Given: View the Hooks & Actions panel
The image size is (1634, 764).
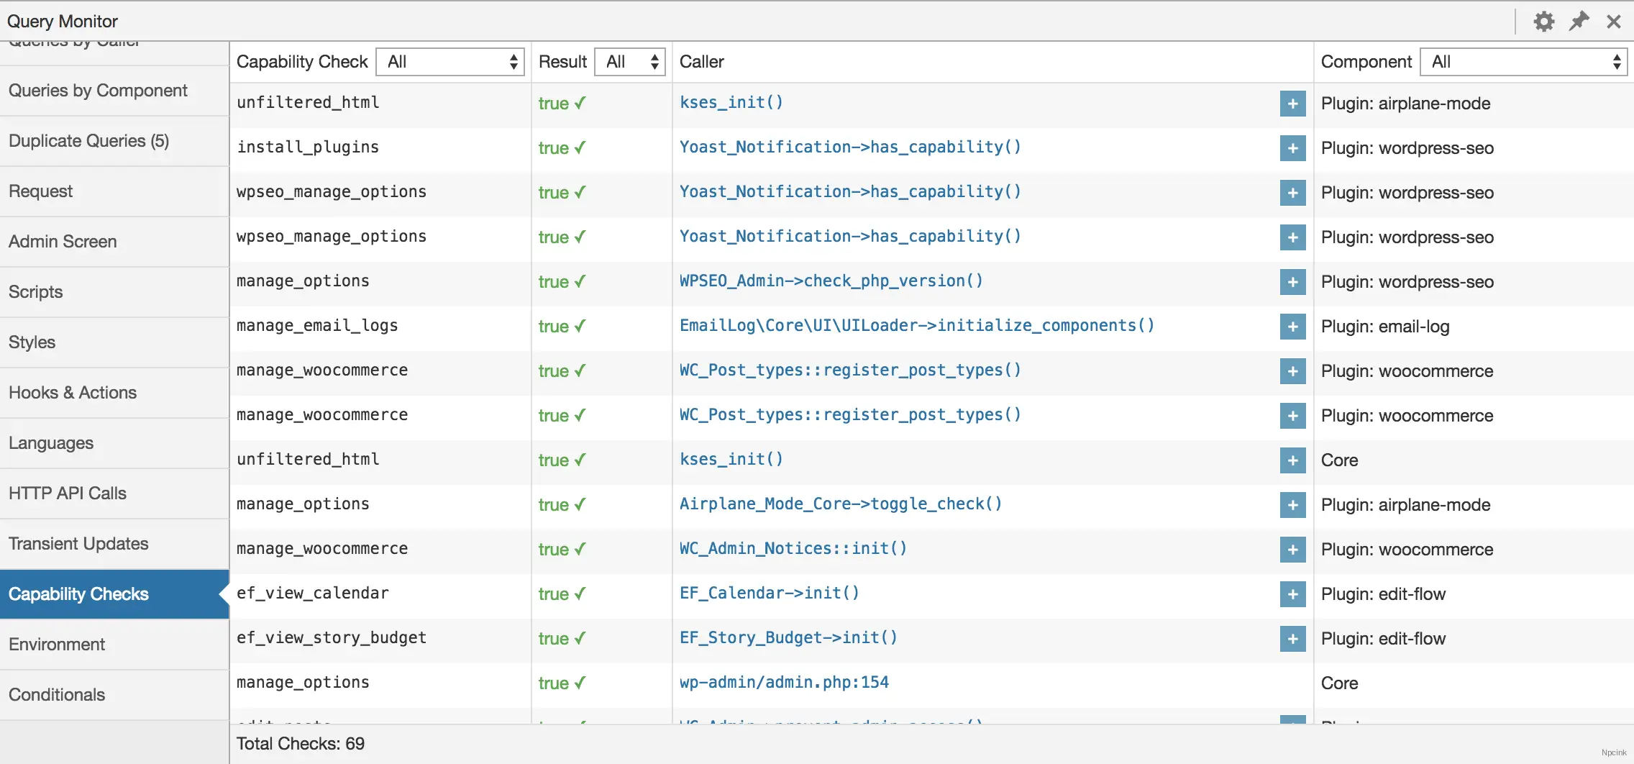Looking at the screenshot, I should [x=73, y=393].
